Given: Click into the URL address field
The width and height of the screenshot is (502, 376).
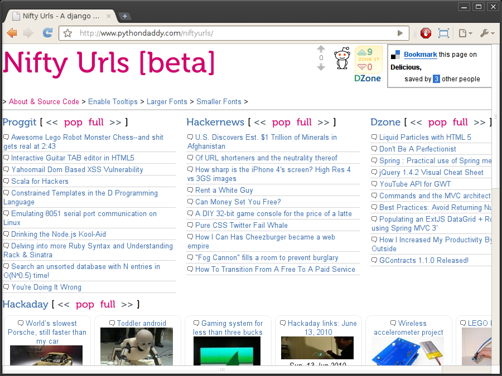Looking at the screenshot, I should coord(234,33).
